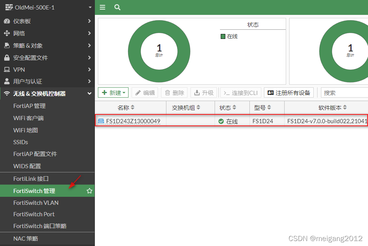Sort by 软件版本 column arrows
Viewport: 368px width, 246px height.
pos(345,108)
